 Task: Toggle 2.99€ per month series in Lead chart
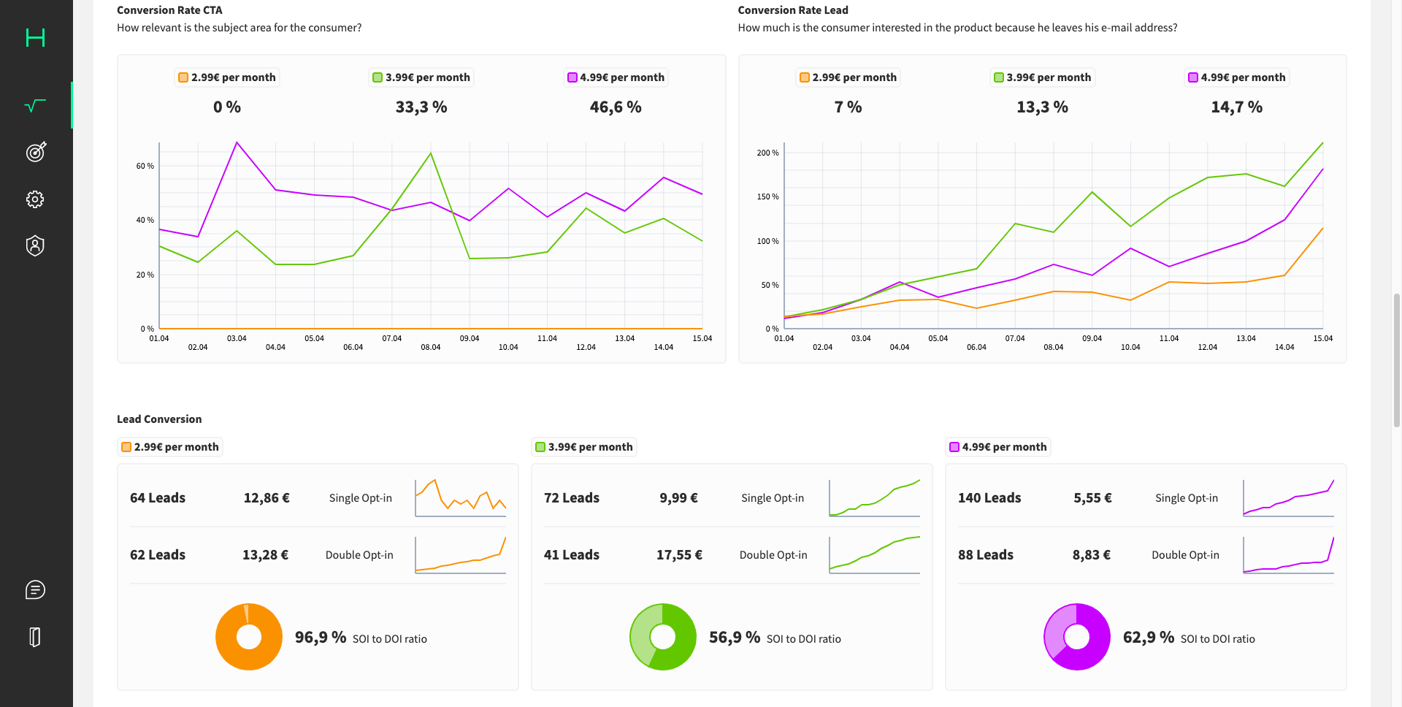point(848,77)
